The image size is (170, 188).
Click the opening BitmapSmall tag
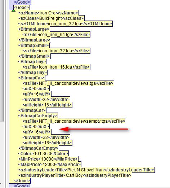click(x=33, y=45)
